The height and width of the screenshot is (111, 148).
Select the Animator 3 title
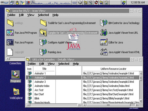pos(40,82)
